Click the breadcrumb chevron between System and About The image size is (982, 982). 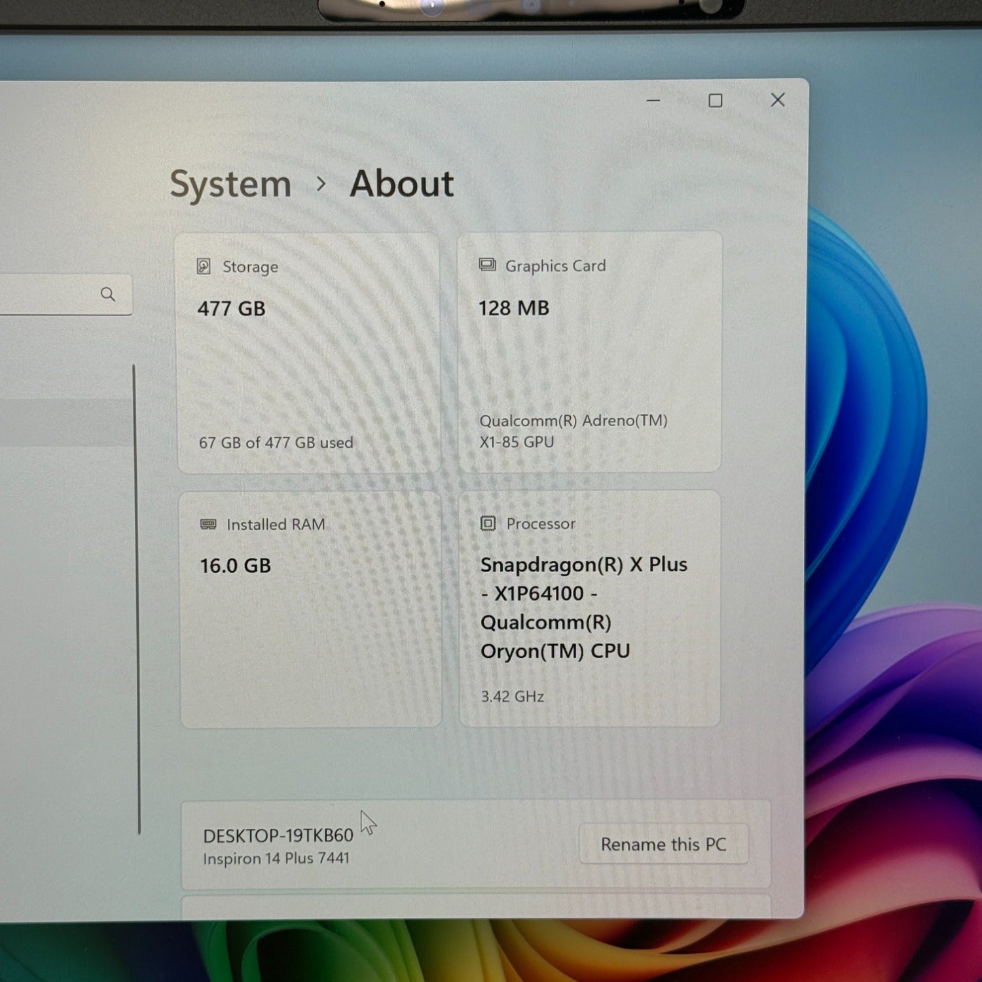coord(321,184)
